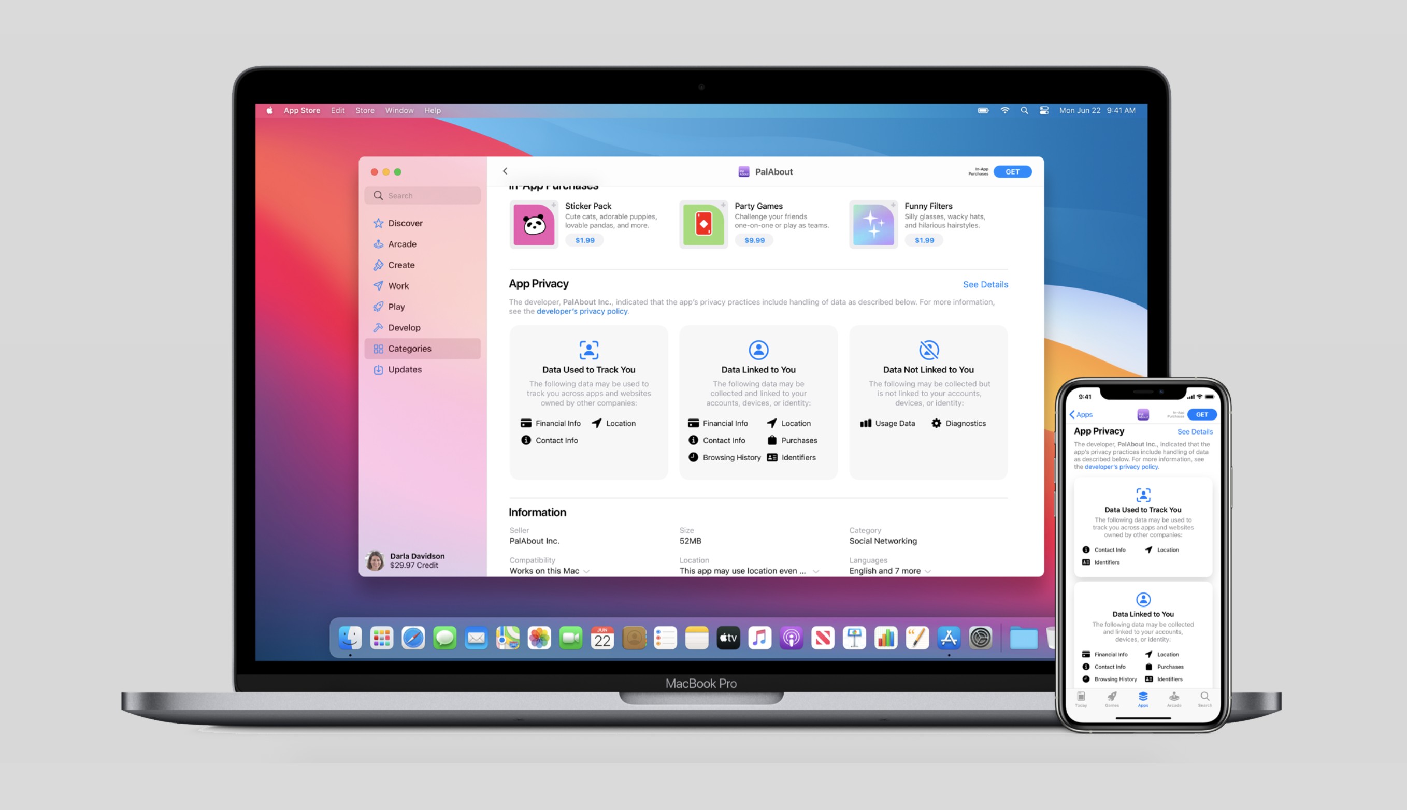Open the Develop category in sidebar
Image resolution: width=1407 pixels, height=810 pixels.
tap(404, 328)
